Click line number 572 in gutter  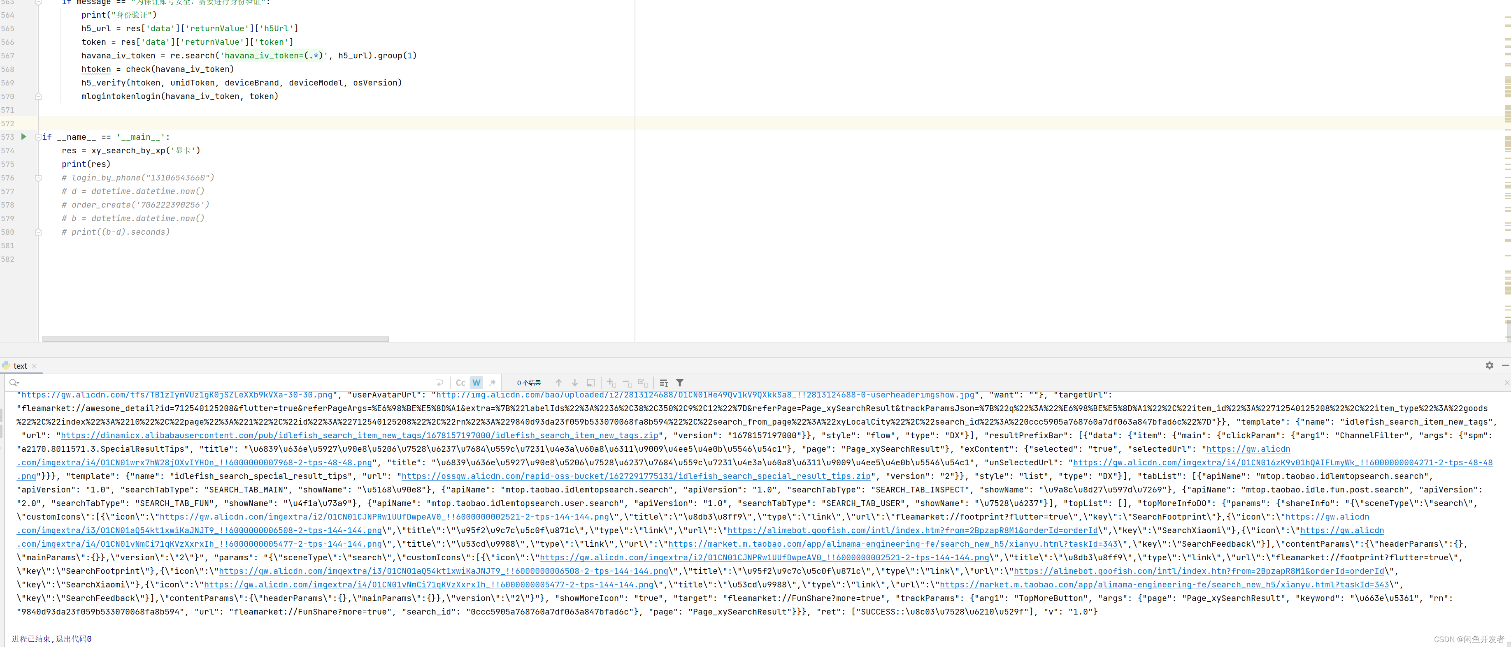8,124
